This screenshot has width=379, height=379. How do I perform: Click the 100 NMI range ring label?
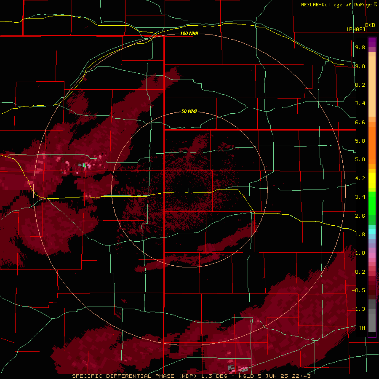tap(189, 33)
